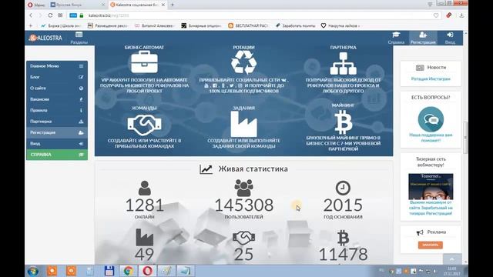Open the browser downloads icon
Image resolution: width=493 pixels, height=277 pixels.
point(461,15)
